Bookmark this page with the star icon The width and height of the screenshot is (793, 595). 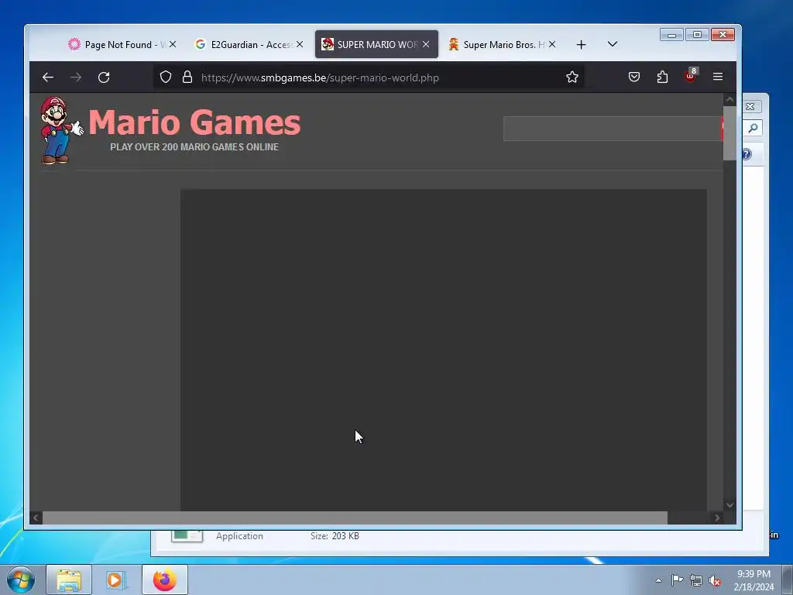point(572,77)
